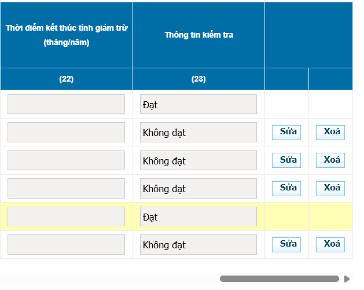Click the horizontal scrollbar thumb
This screenshot has width=364, height=290.
click(x=279, y=279)
